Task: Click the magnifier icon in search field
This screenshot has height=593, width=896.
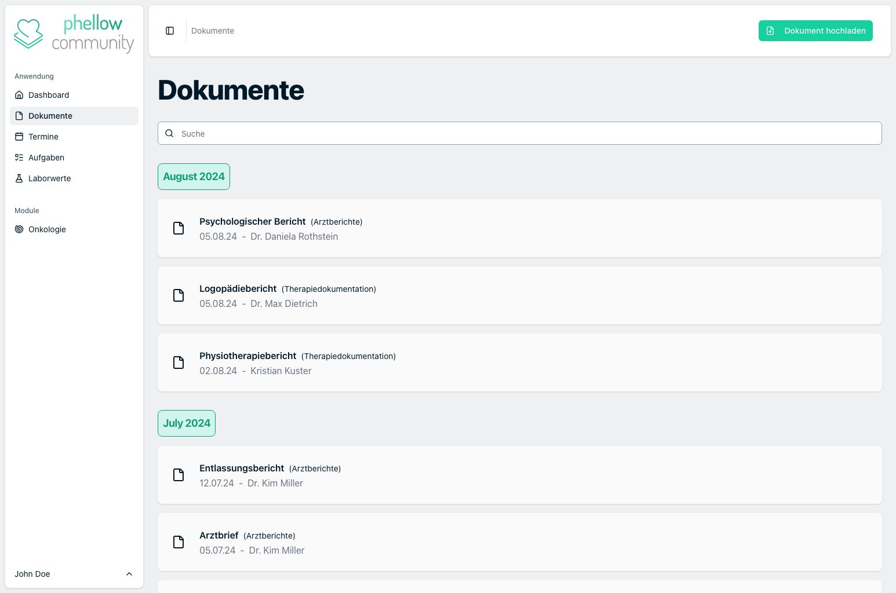Action: pos(169,133)
